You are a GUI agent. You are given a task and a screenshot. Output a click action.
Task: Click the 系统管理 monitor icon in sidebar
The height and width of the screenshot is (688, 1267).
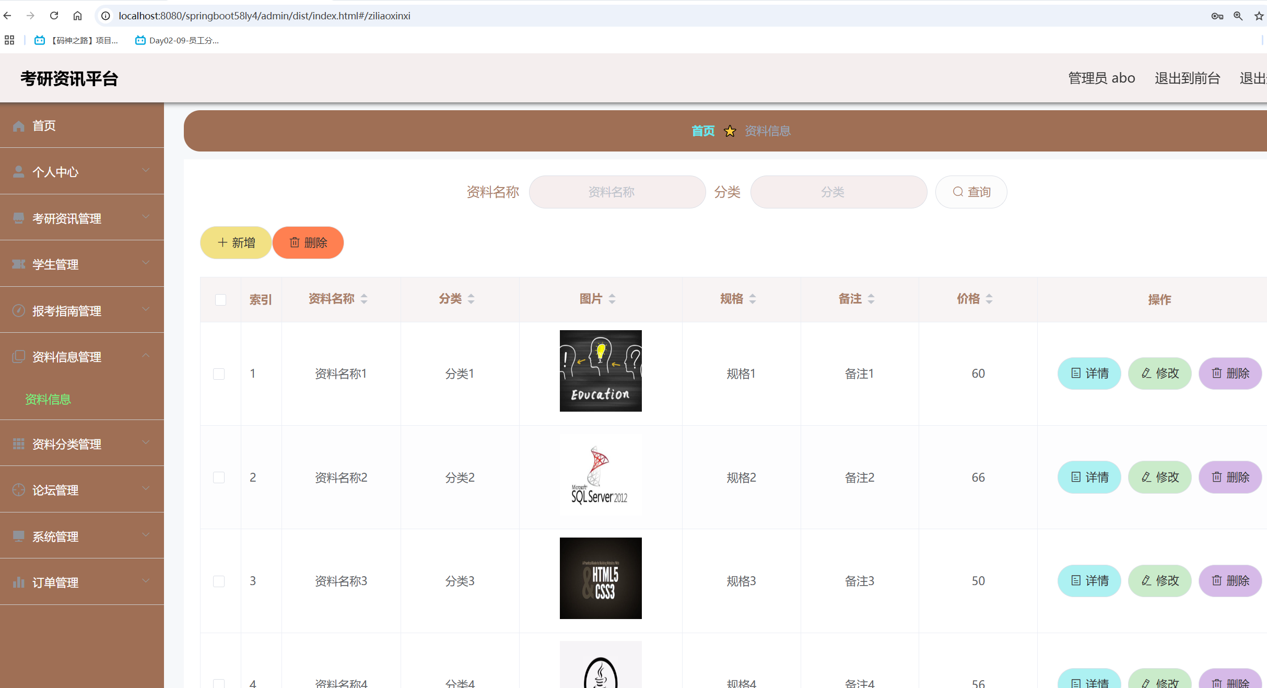(19, 536)
